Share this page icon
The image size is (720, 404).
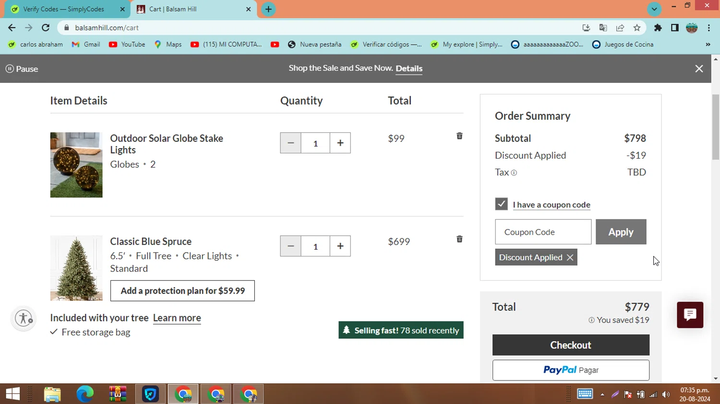pyautogui.click(x=620, y=28)
